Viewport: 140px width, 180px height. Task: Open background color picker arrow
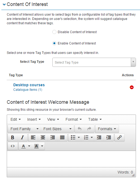[42, 146]
